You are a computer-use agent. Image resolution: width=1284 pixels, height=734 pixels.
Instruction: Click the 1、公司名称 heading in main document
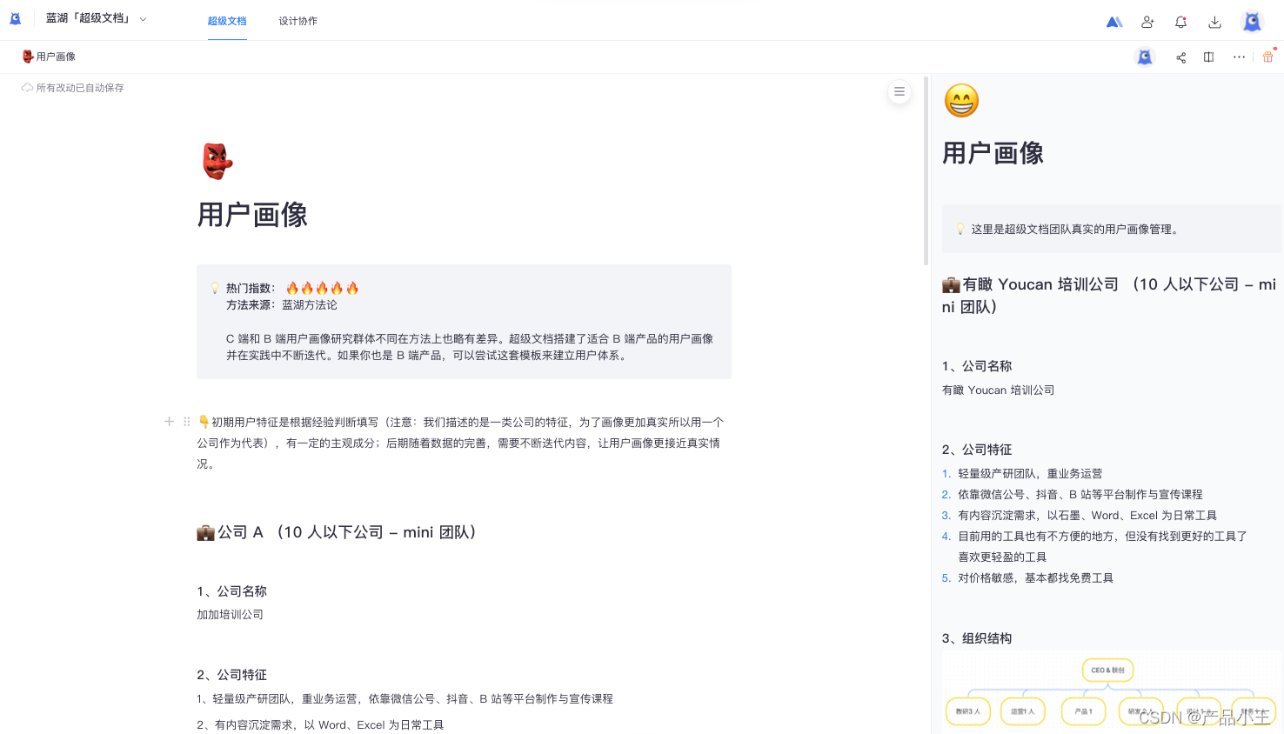[231, 591]
